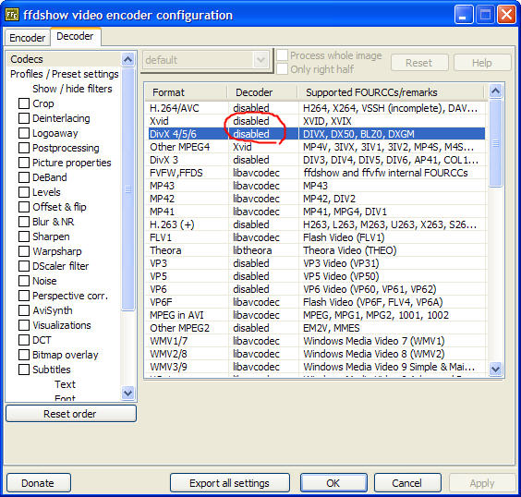Screen dimensions: 521x497
Task: Open Profiles / Preset settings in the sidebar
Action: tap(64, 74)
